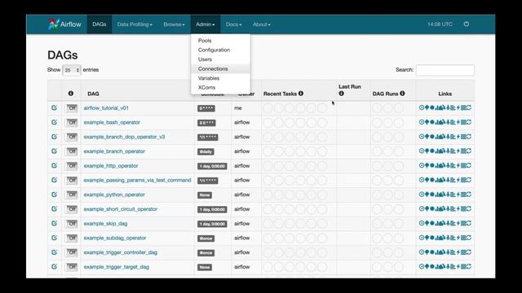522x293 pixels.
Task: Open edit icon for example_subdag_operator
Action: point(55,238)
